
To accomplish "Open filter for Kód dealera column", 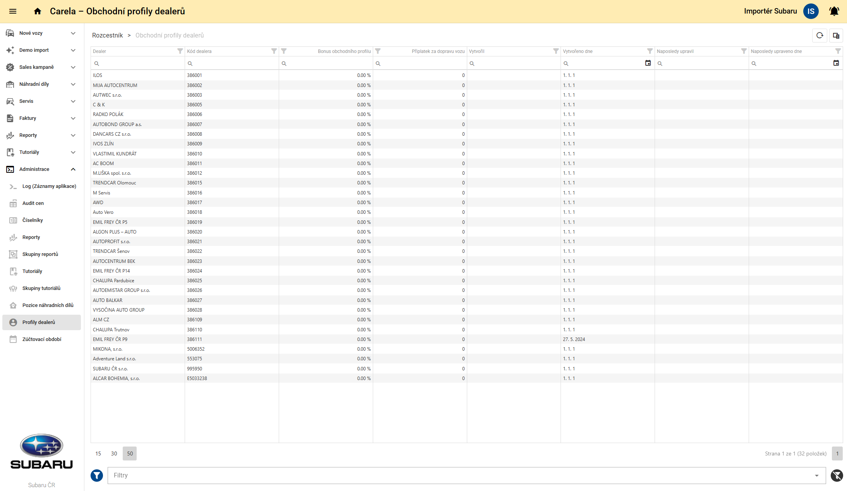I will 274,51.
